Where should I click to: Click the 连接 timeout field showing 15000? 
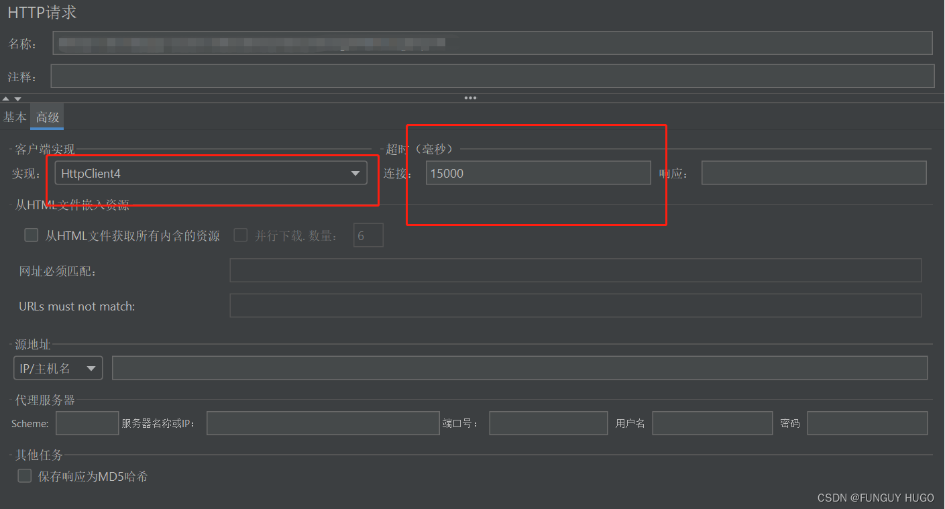pyautogui.click(x=537, y=172)
